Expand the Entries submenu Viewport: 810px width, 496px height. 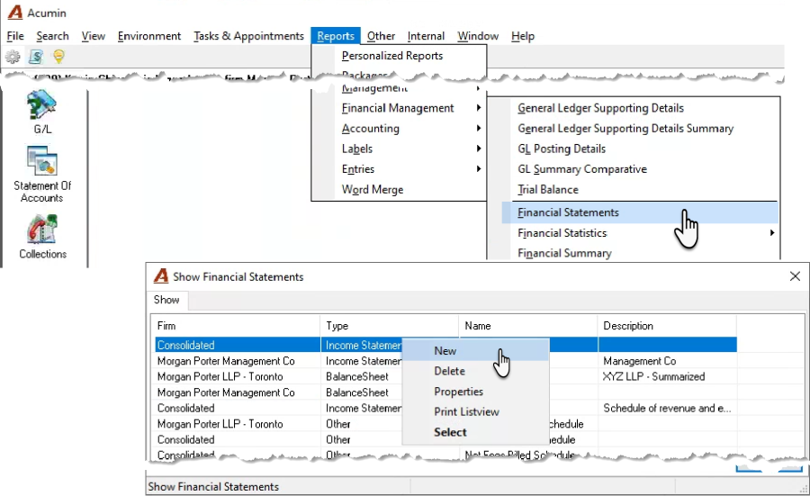point(399,169)
